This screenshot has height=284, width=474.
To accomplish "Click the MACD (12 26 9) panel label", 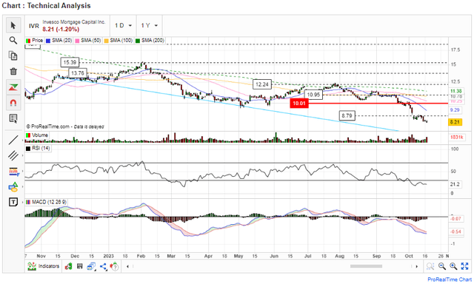I will pos(46,202).
